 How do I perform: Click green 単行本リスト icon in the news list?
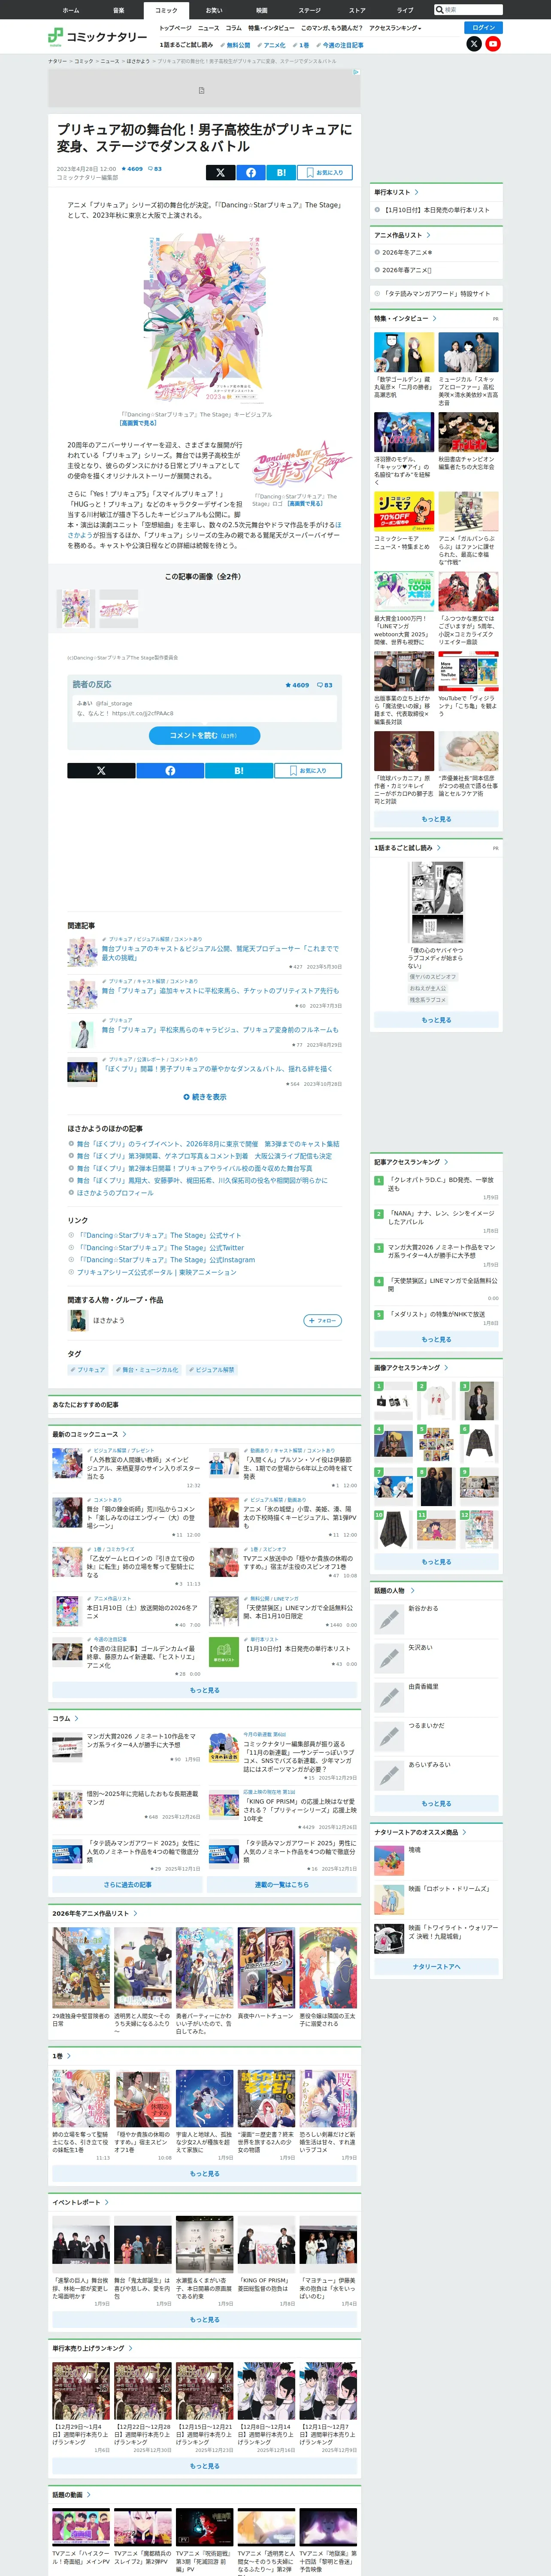(224, 1652)
